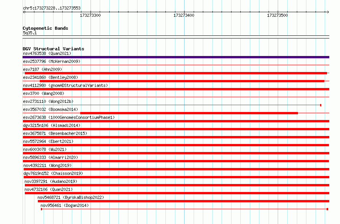Open esv2673638 (1000GenomesConsortiumPhase1) label
340x224 pixels.
tap(69, 117)
